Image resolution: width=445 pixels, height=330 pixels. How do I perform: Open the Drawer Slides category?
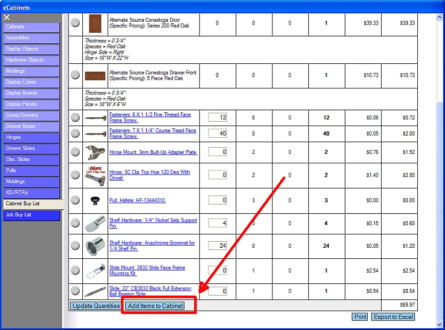(31, 148)
